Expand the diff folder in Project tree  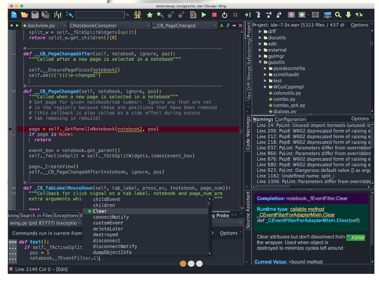(260, 32)
